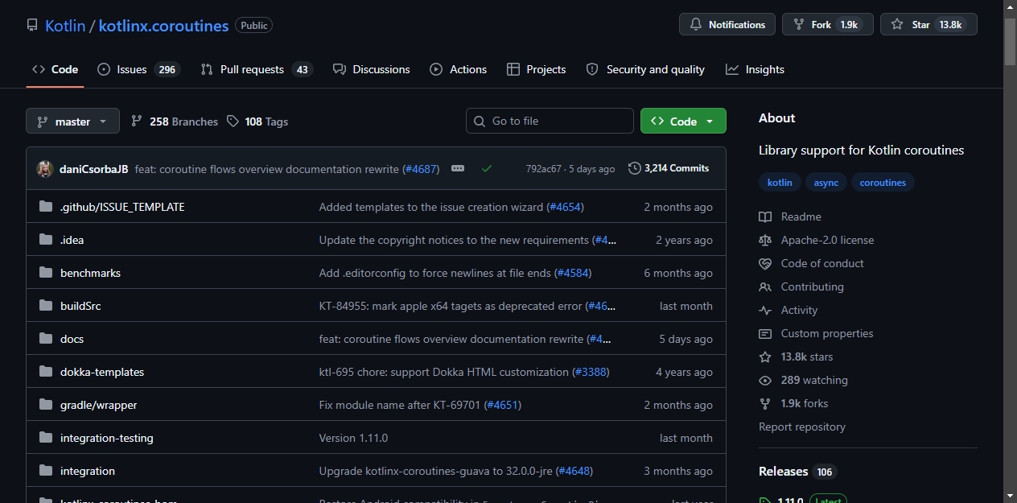1017x503 pixels.
Task: Fork the repository
Action: (x=830, y=24)
